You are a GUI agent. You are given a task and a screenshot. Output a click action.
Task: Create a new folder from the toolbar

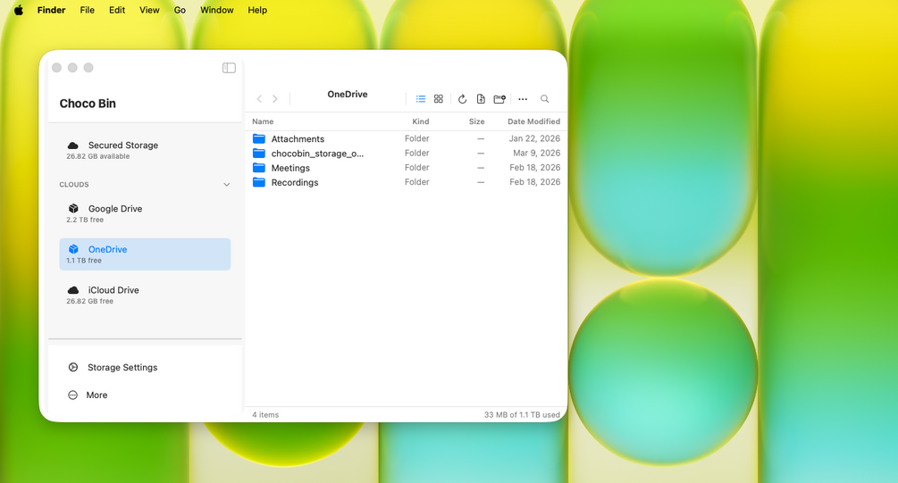499,99
